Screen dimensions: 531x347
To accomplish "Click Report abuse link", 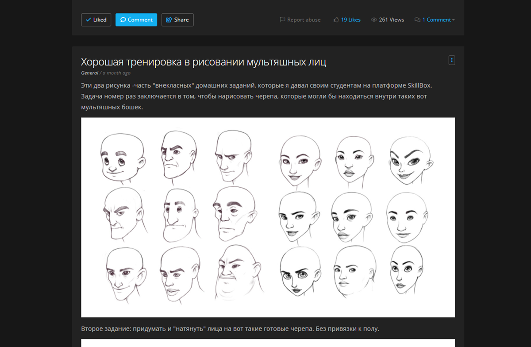I will (304, 20).
